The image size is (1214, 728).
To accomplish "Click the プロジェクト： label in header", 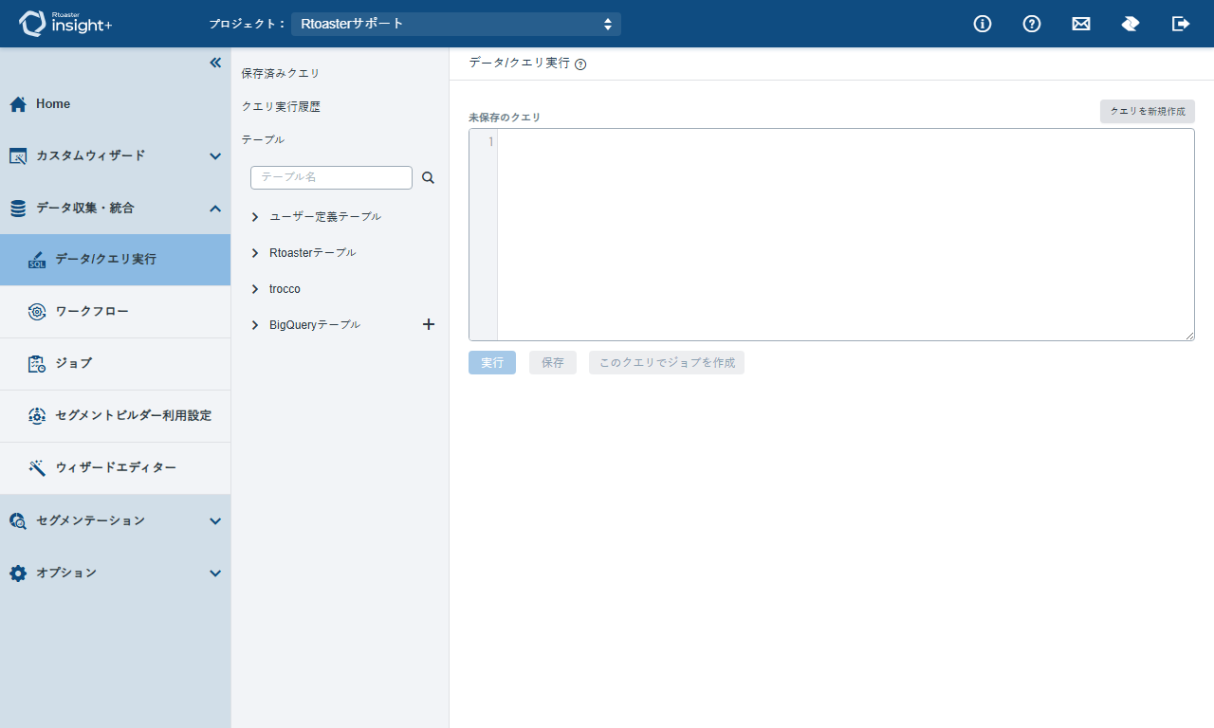I will [x=248, y=24].
